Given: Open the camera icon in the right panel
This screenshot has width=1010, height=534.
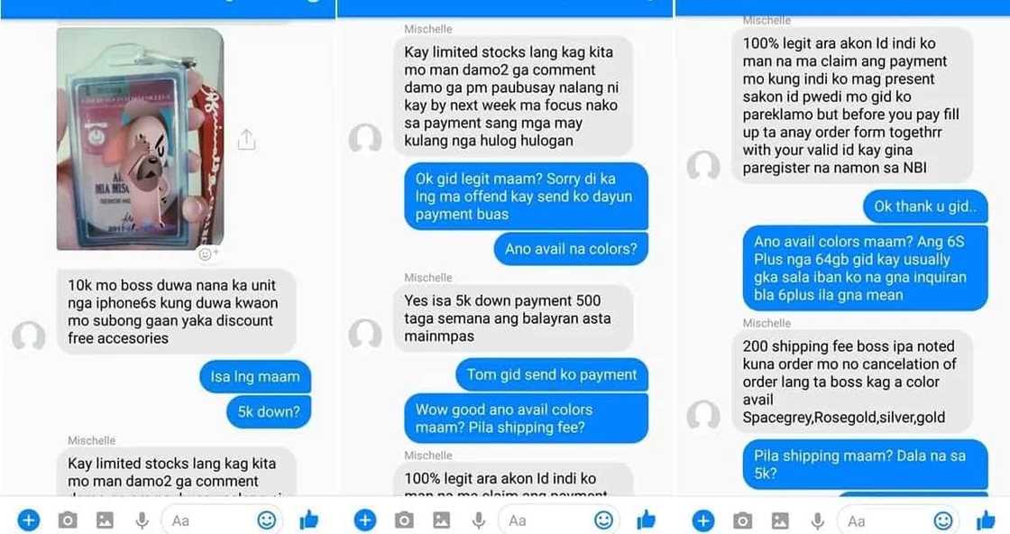Looking at the screenshot, I should pos(742,520).
